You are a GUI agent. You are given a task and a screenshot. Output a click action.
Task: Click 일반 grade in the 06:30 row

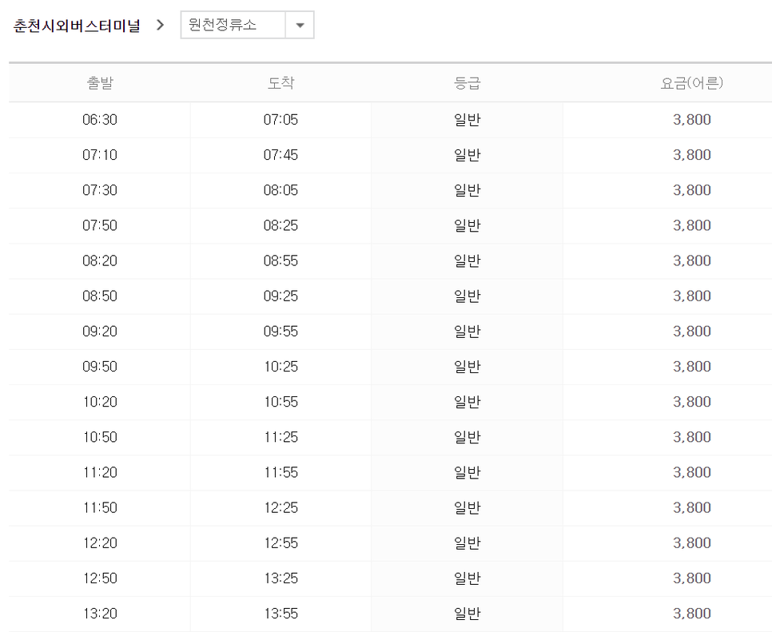click(x=467, y=120)
